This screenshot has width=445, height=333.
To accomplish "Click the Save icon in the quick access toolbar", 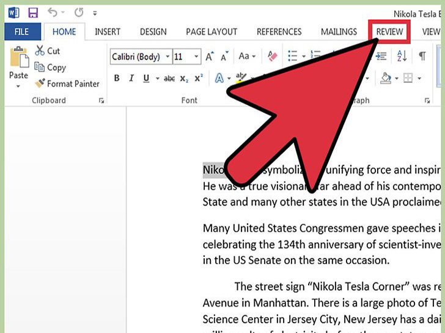I will 33,12.
